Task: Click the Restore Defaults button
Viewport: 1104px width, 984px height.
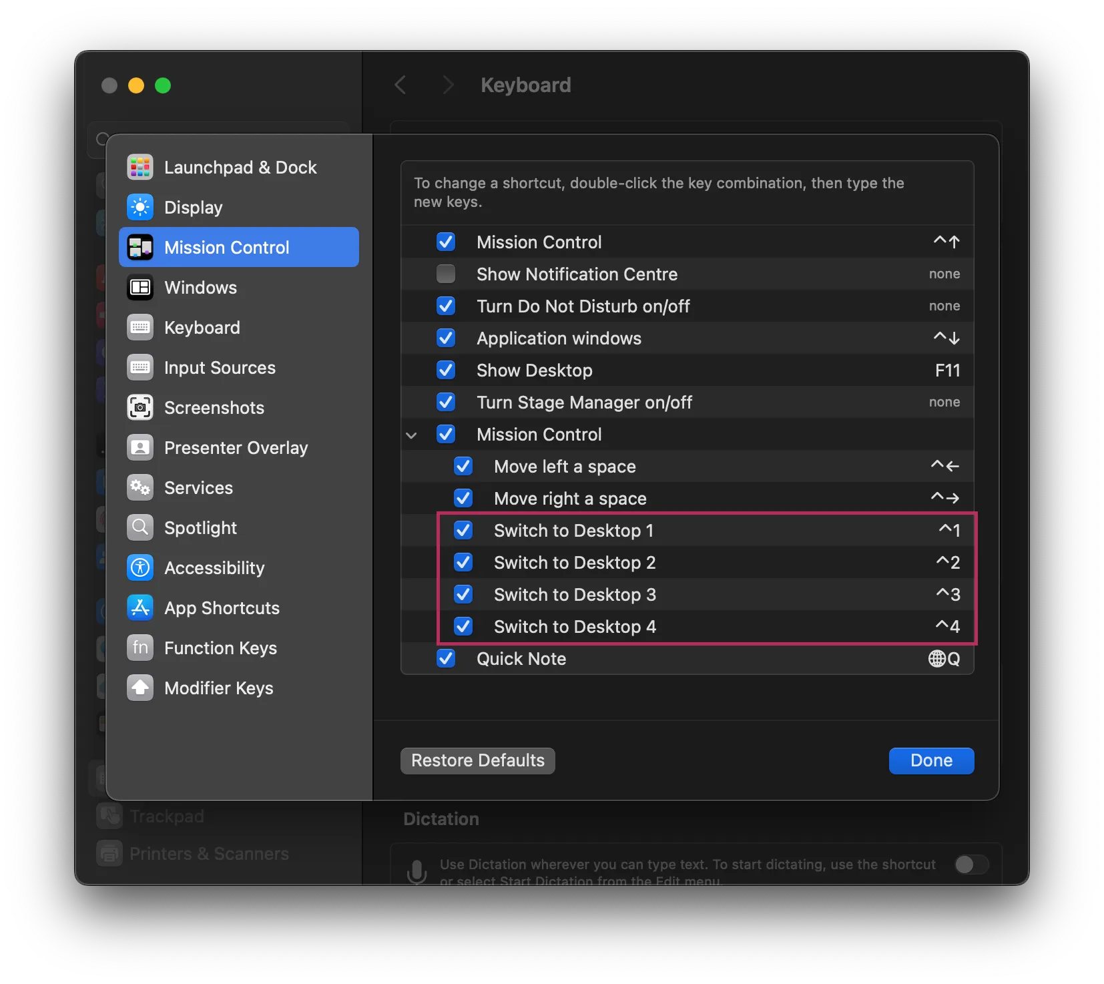Action: click(477, 760)
